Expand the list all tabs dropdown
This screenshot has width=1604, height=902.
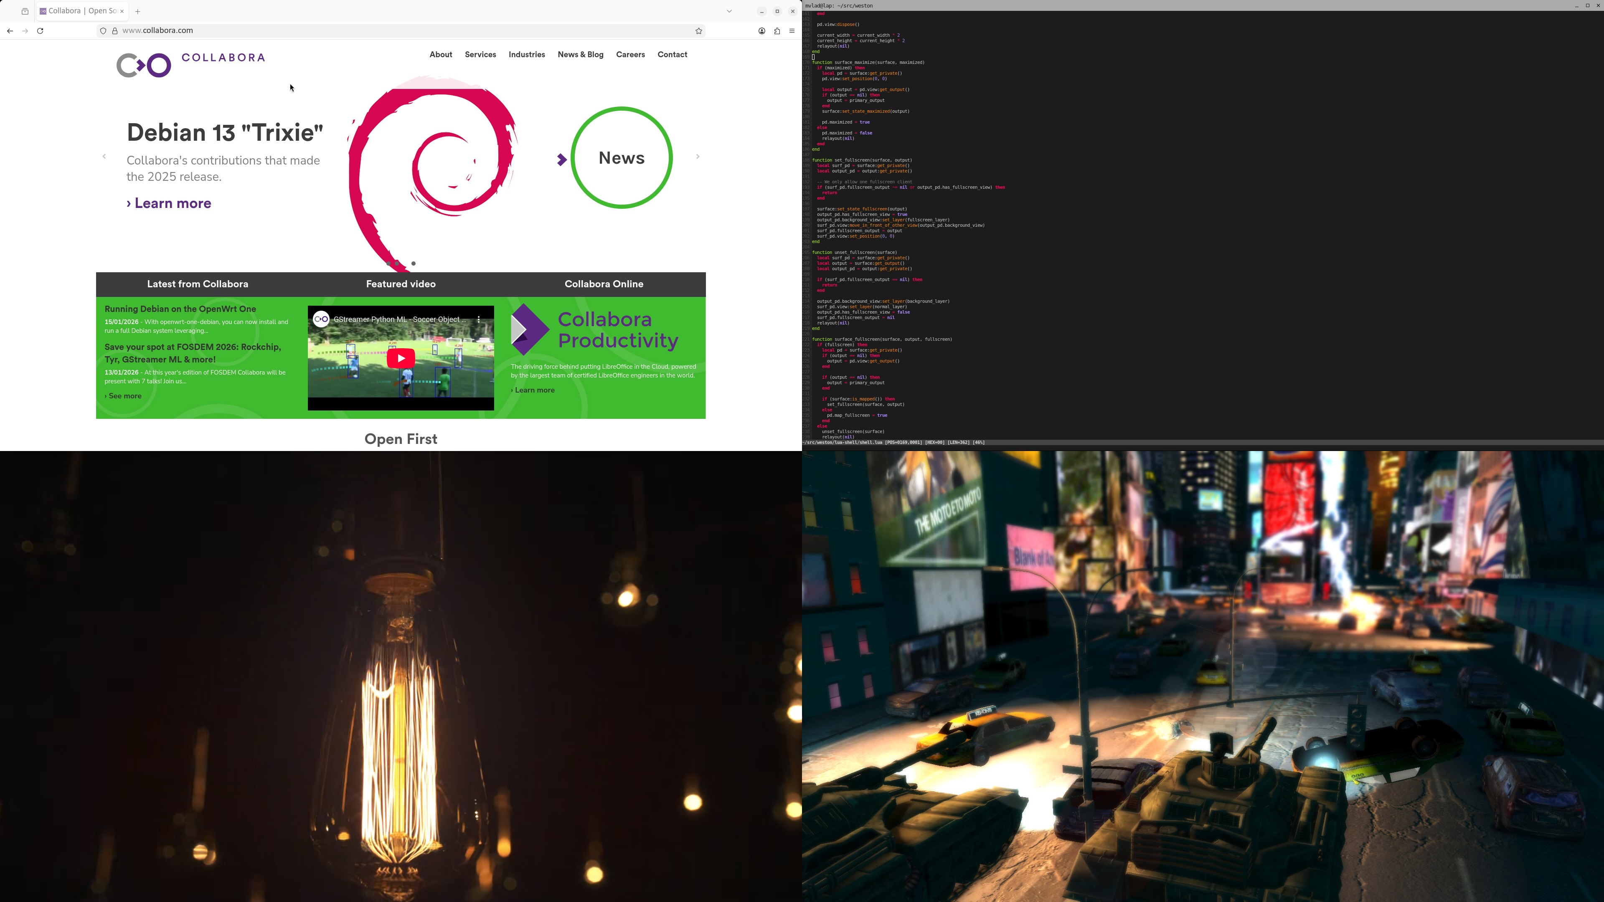pyautogui.click(x=729, y=11)
